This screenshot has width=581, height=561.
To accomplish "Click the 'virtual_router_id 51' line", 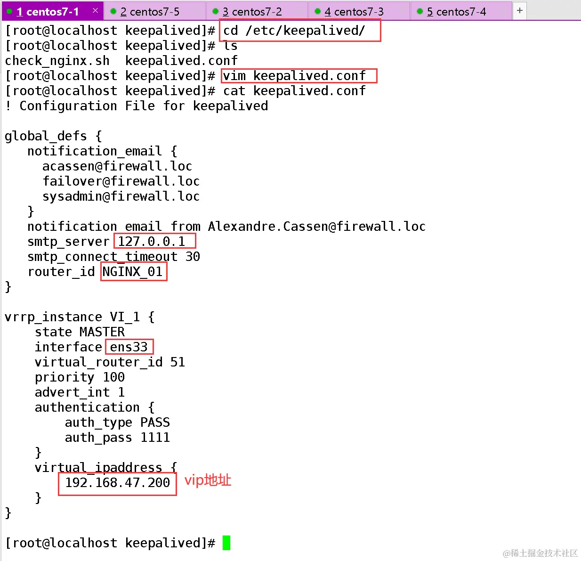I will click(110, 362).
